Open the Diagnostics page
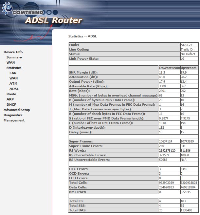 tap(13, 115)
